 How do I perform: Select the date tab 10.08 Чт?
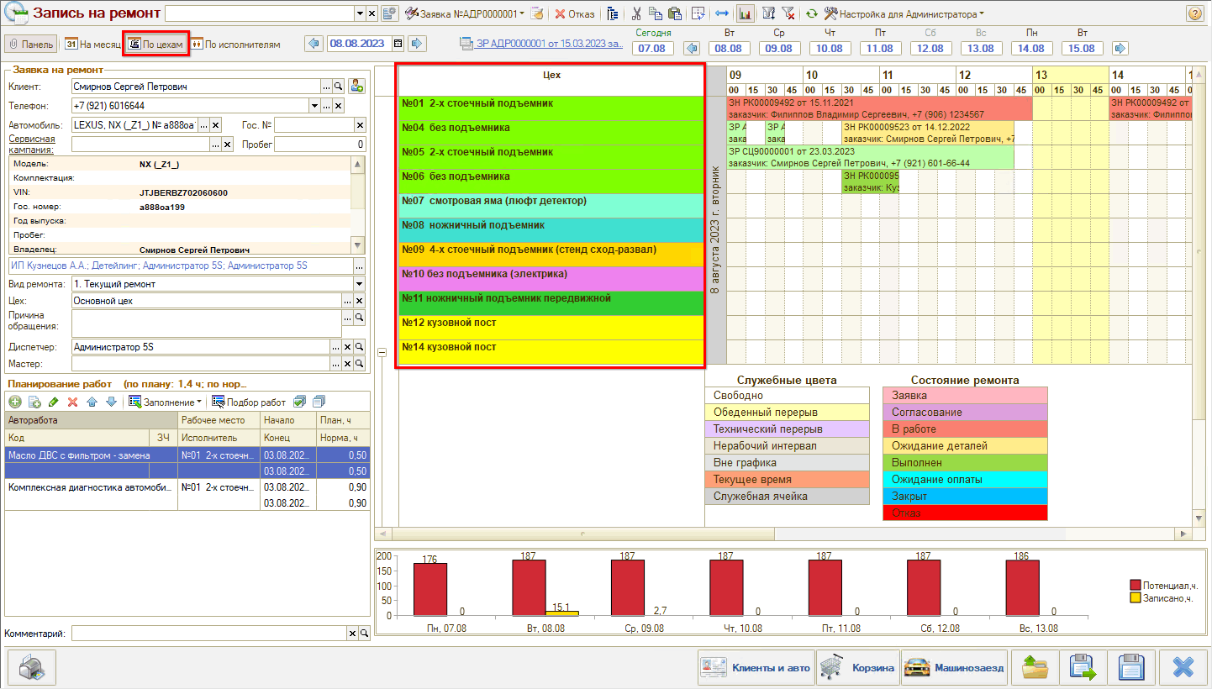tap(830, 49)
